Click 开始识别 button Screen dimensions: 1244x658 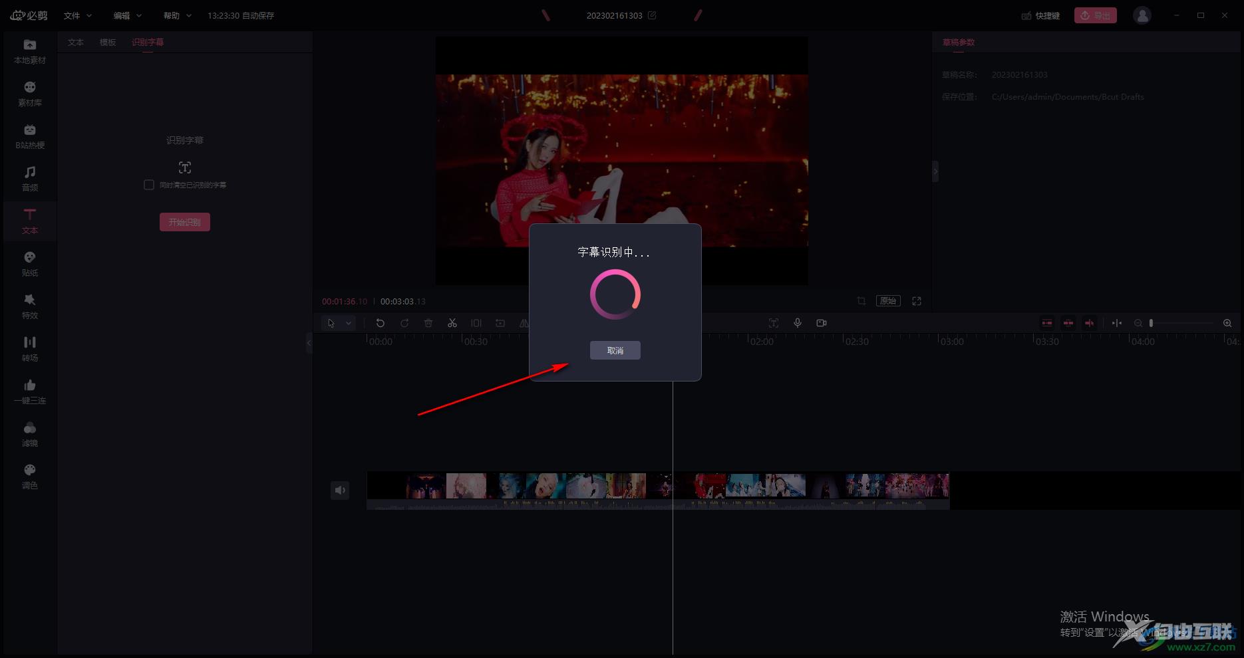[x=184, y=222]
